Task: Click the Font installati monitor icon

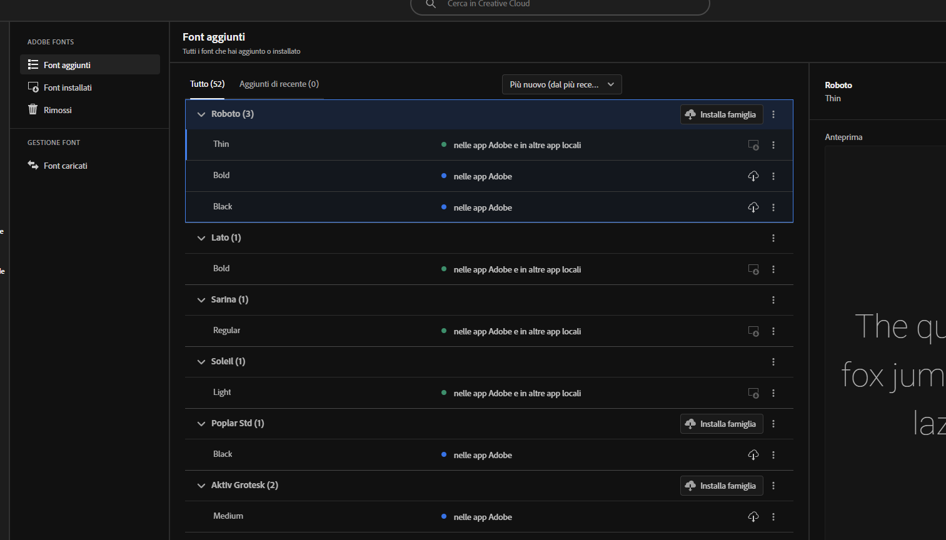Action: (x=33, y=87)
